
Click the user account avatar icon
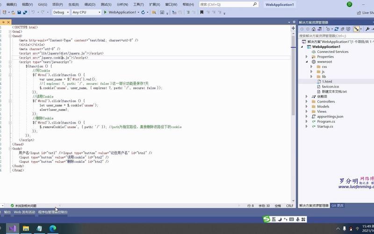[349, 4]
